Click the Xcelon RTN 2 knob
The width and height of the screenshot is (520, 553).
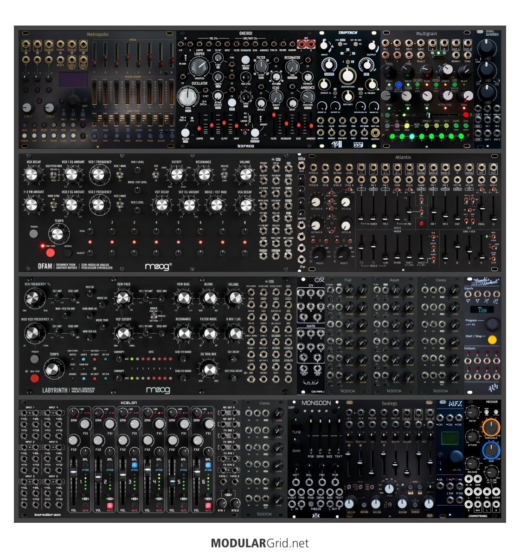pyautogui.click(x=235, y=502)
